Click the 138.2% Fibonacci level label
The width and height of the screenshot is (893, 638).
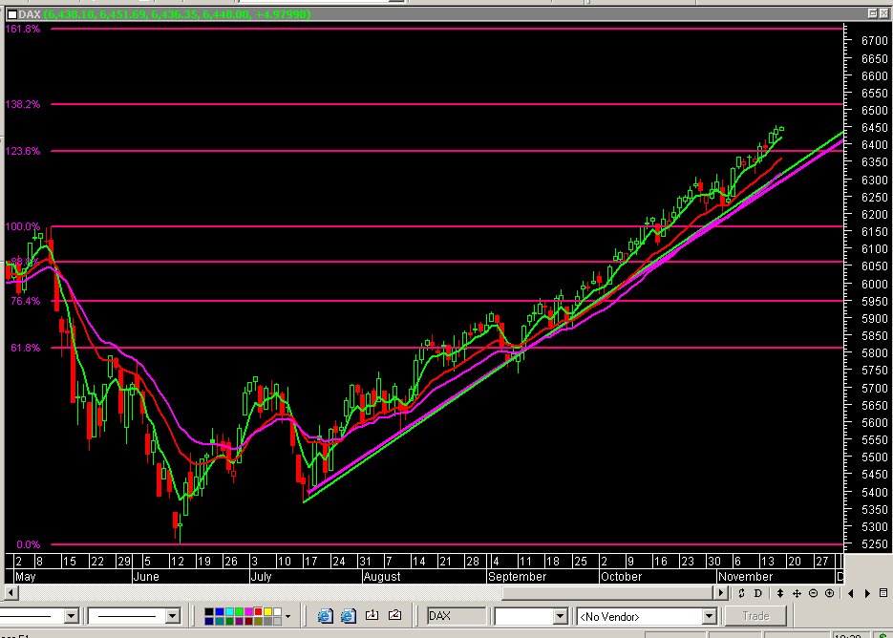click(23, 104)
